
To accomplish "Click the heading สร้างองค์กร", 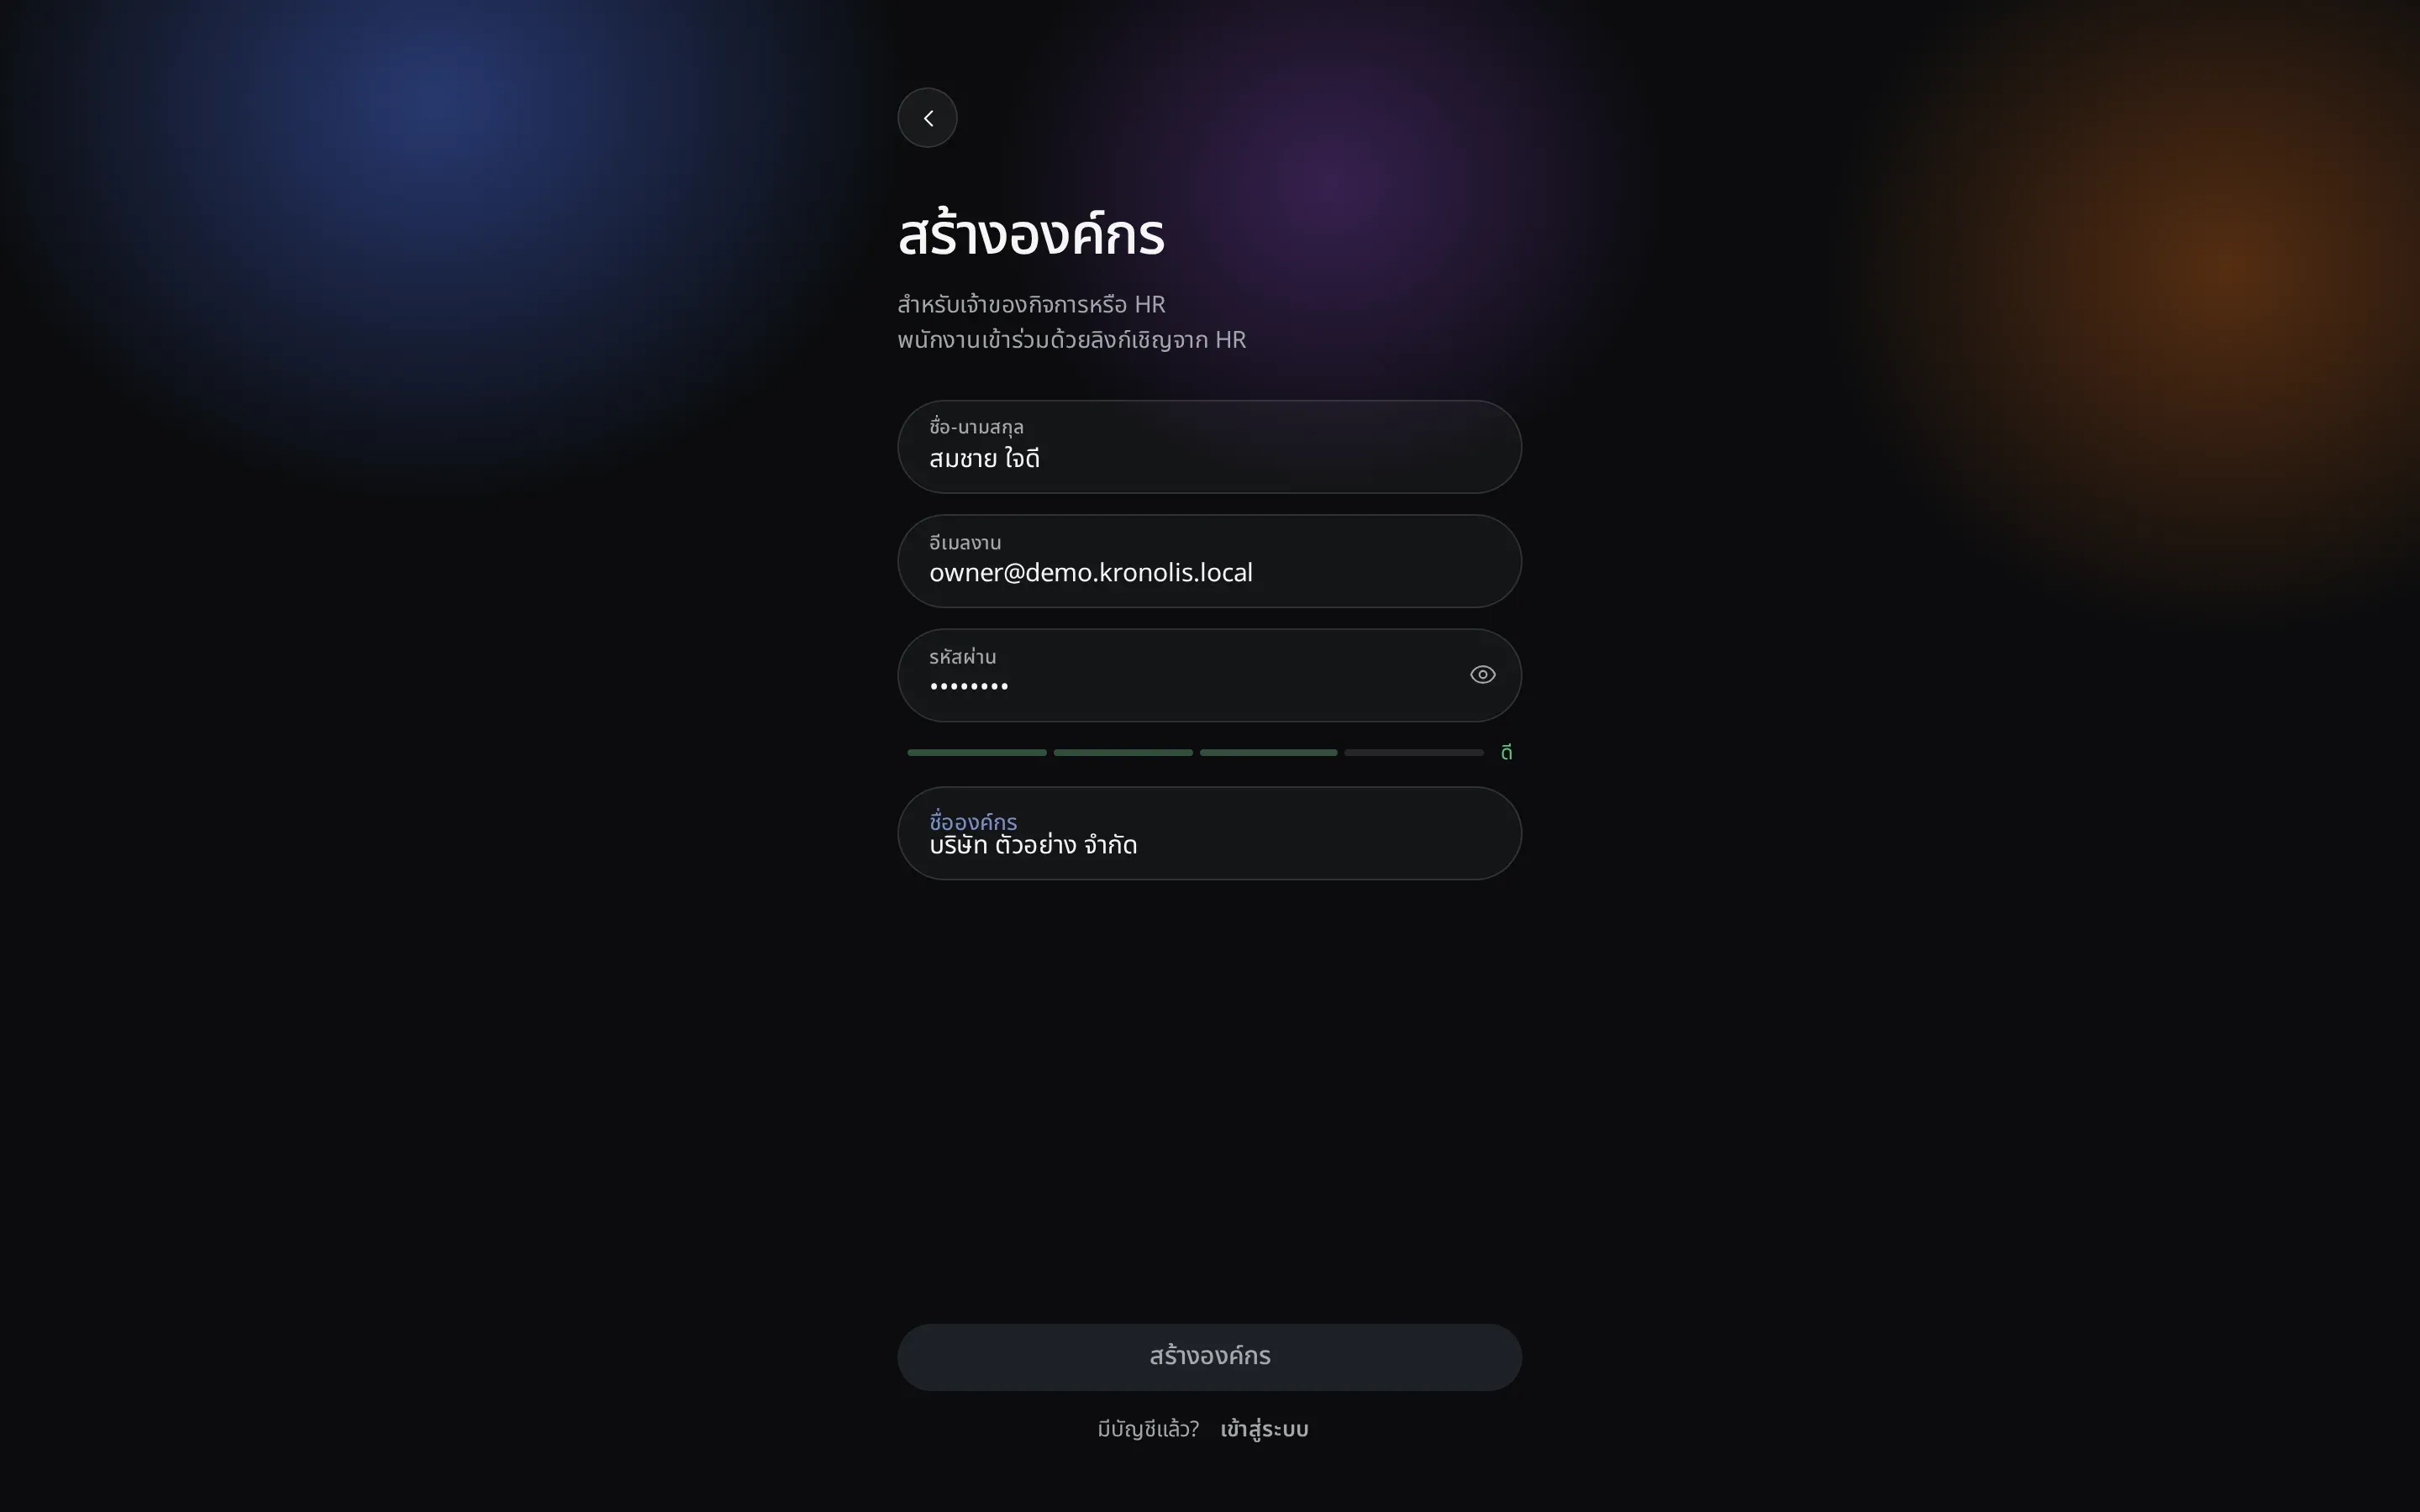I will (1031, 236).
